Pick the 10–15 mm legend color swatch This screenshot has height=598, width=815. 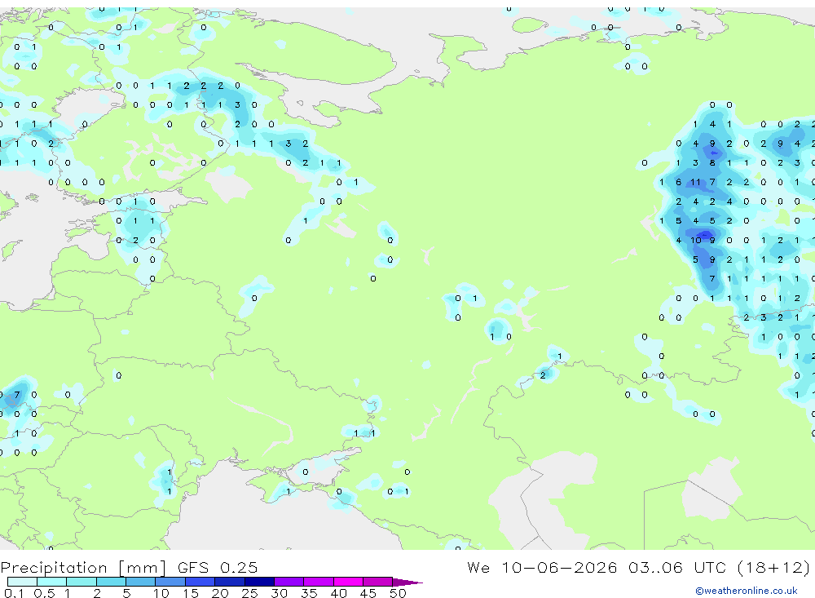170,582
